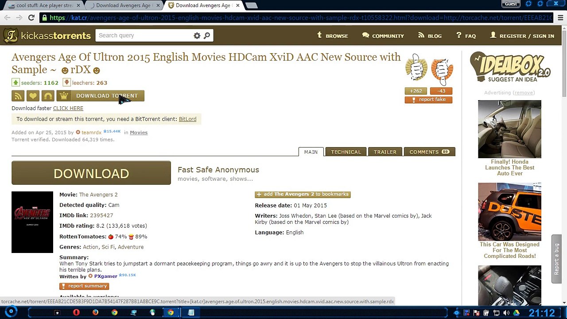
Task: Open the Browse menu
Action: pos(333,36)
